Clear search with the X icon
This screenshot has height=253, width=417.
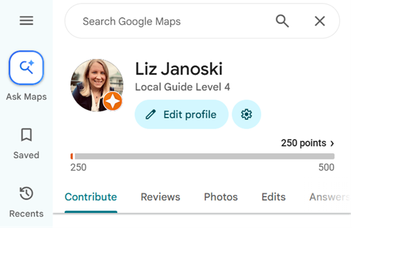[320, 21]
